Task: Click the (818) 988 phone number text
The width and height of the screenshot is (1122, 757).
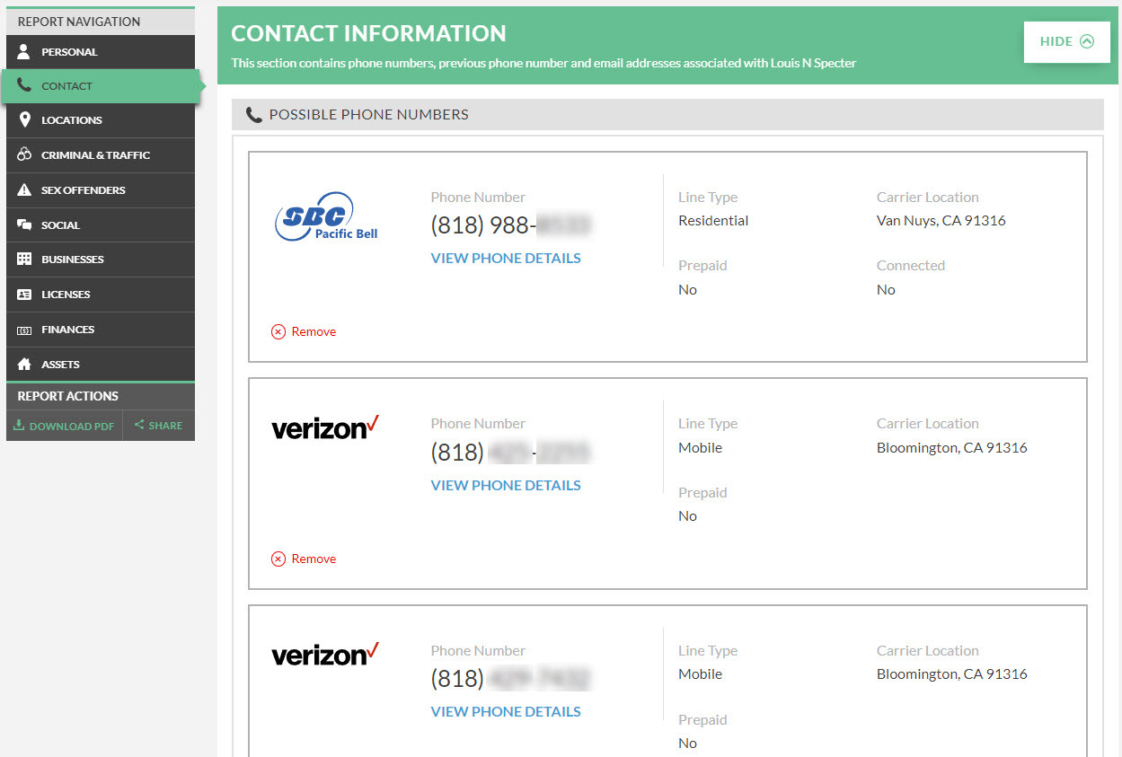Action: [x=510, y=225]
